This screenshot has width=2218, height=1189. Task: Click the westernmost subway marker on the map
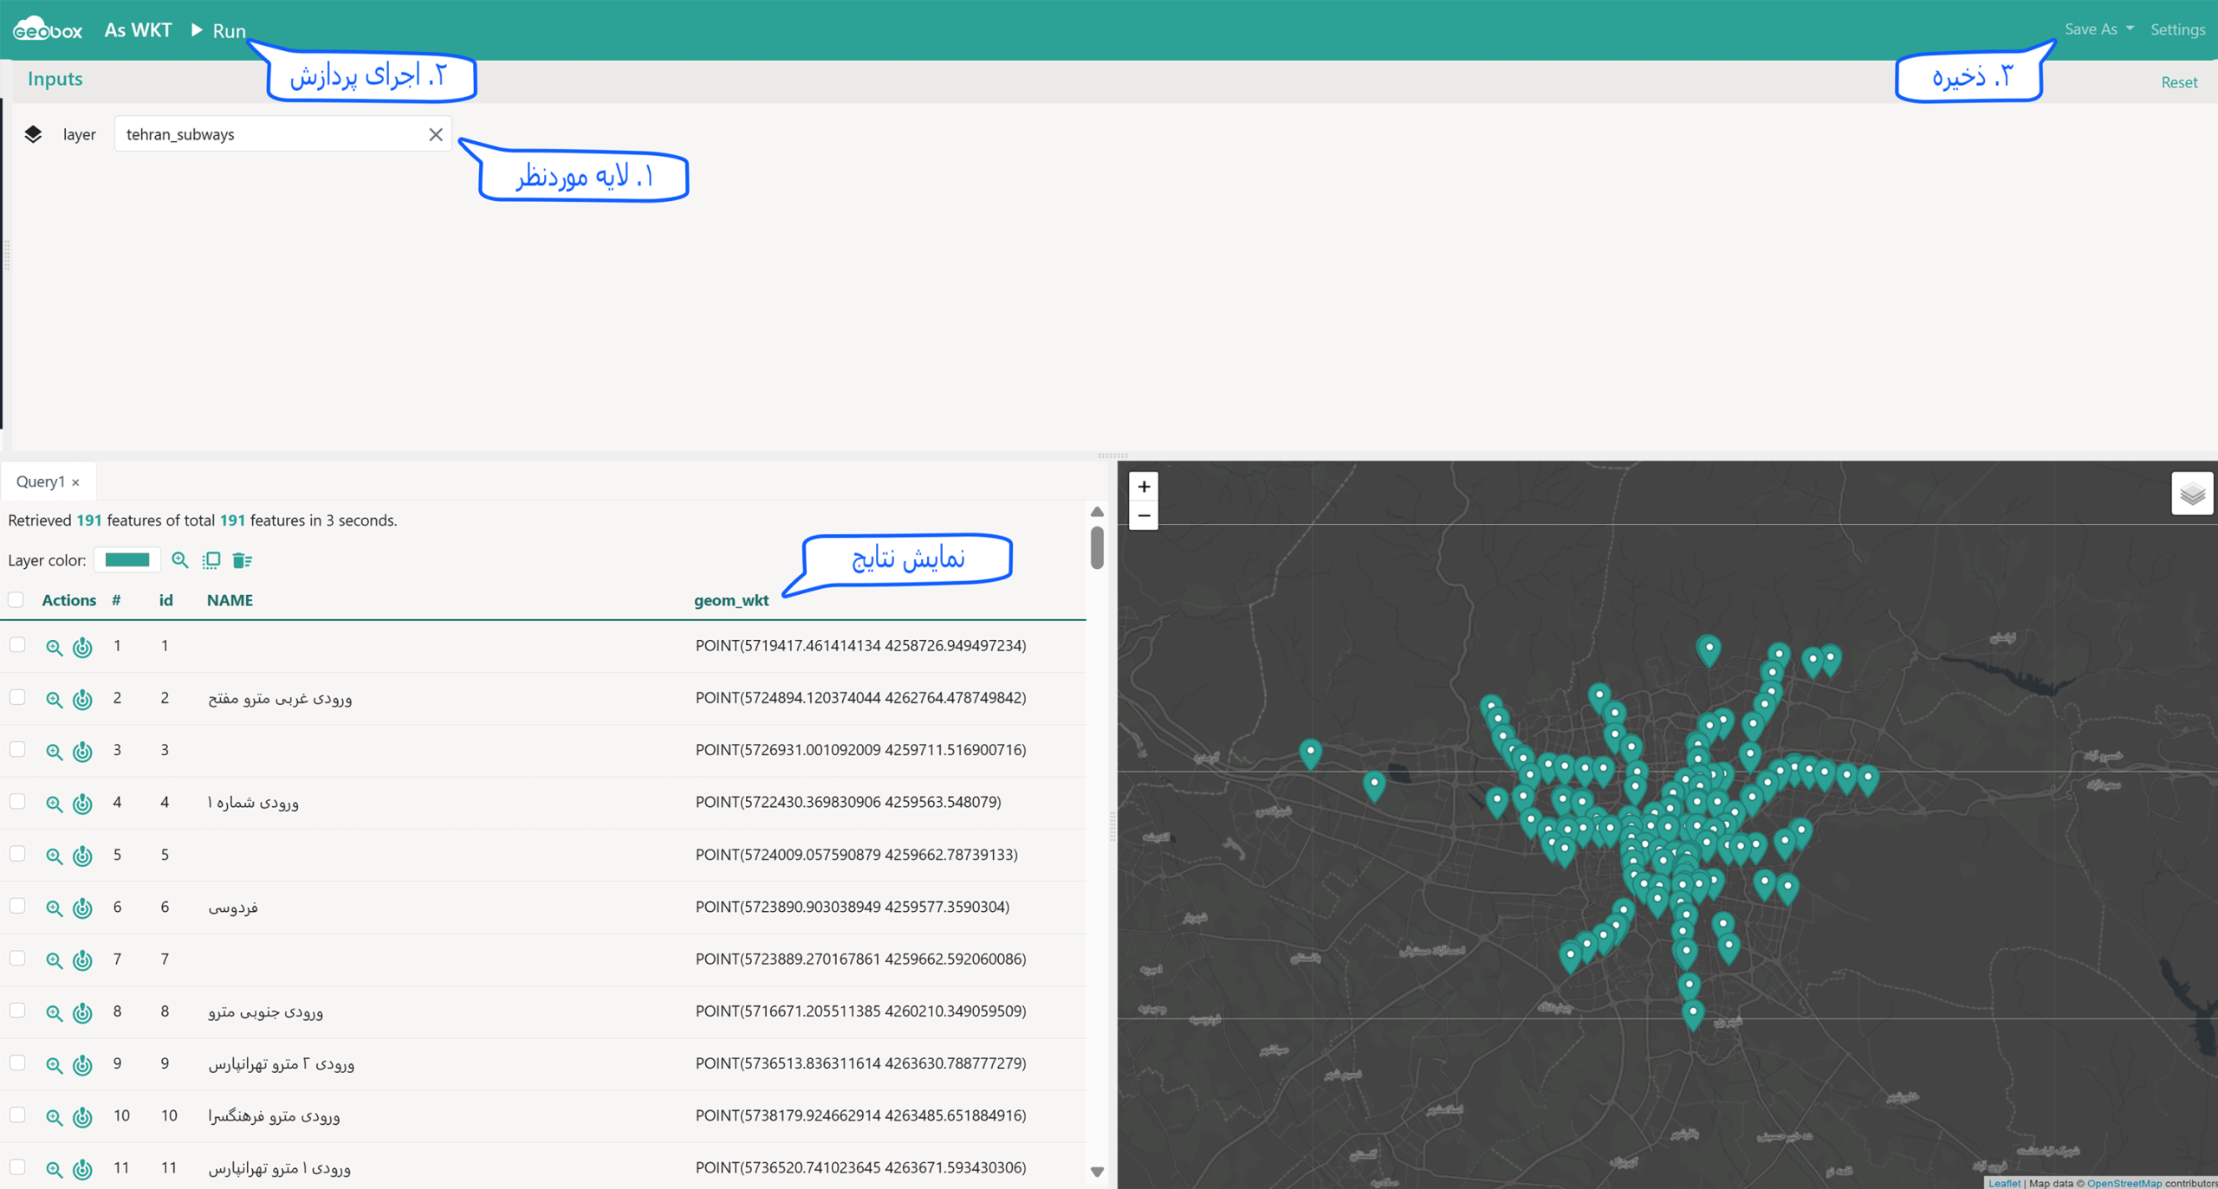[x=1310, y=753]
